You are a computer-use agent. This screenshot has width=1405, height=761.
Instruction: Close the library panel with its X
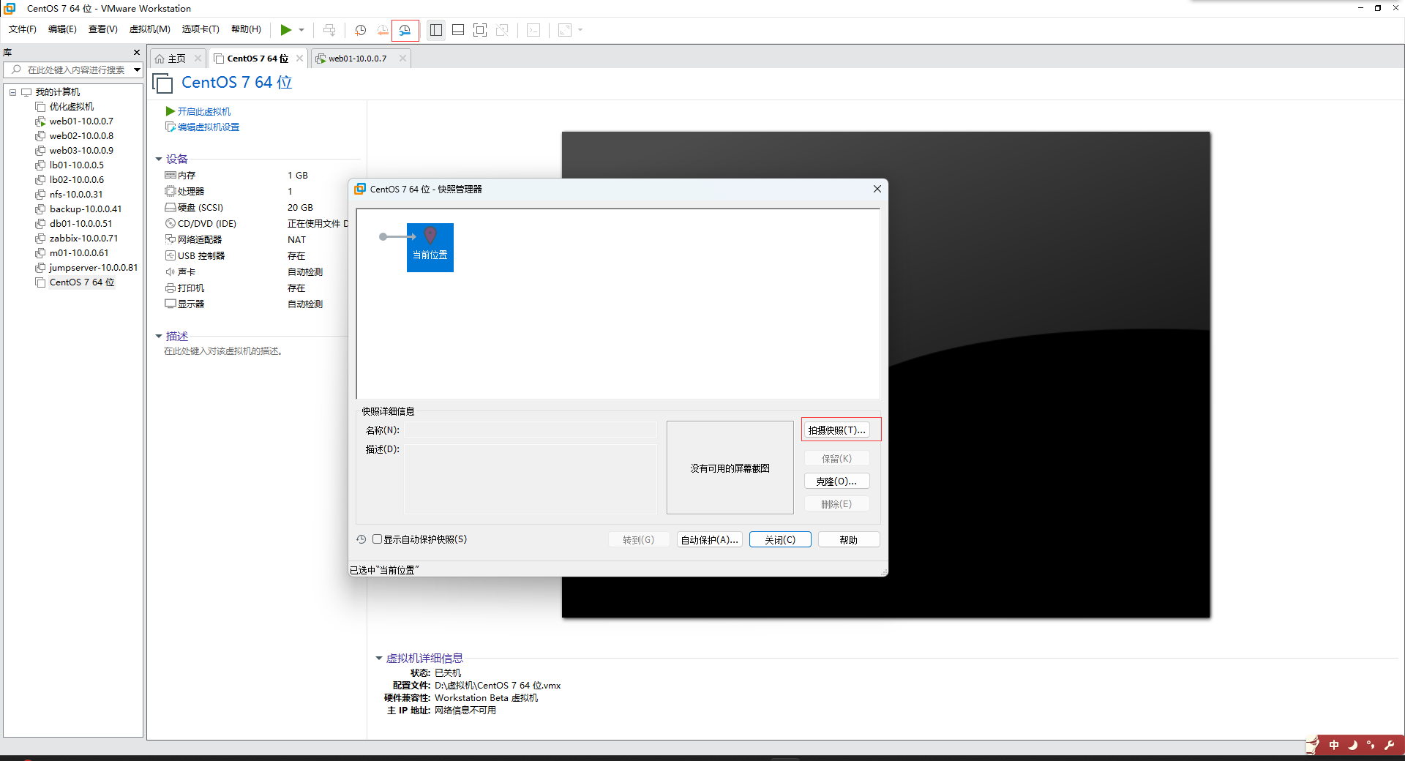(x=137, y=52)
